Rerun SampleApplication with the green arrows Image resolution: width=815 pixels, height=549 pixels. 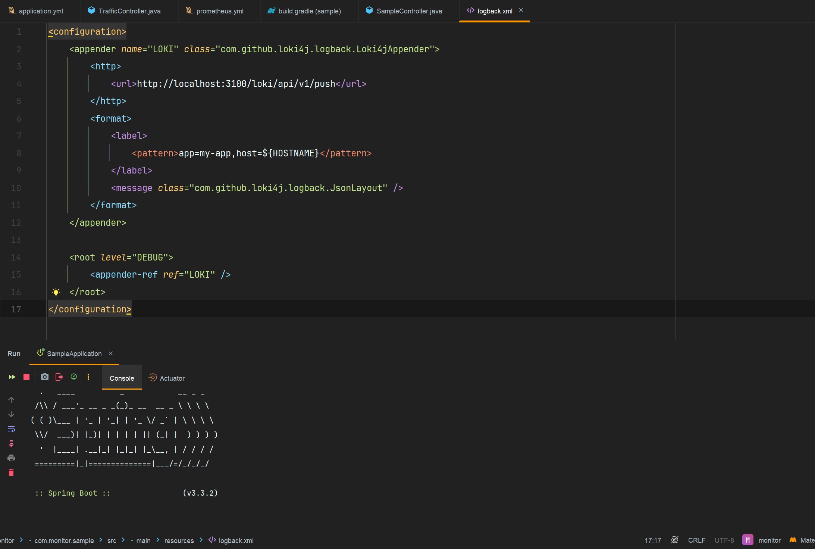click(x=12, y=377)
